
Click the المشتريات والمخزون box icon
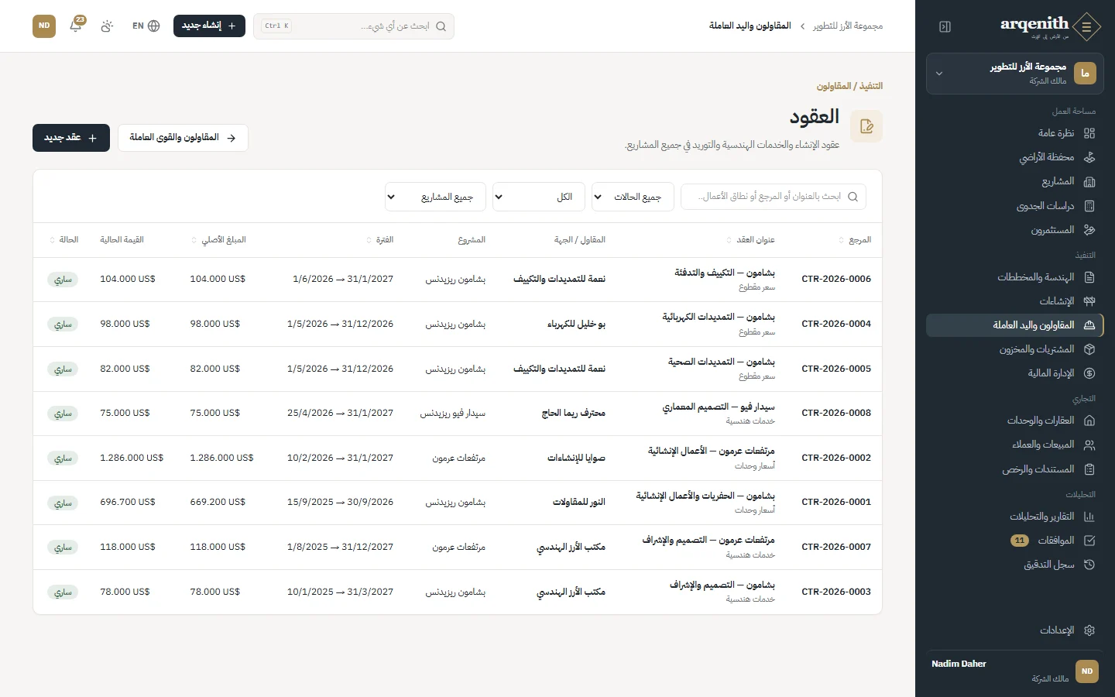[1089, 349]
